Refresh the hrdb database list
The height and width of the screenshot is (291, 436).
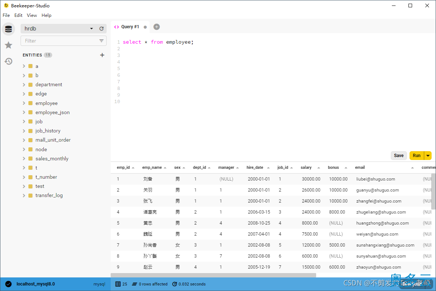[x=101, y=29]
